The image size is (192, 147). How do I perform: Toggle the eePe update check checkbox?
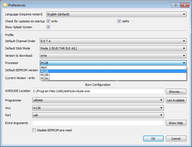point(119,21)
